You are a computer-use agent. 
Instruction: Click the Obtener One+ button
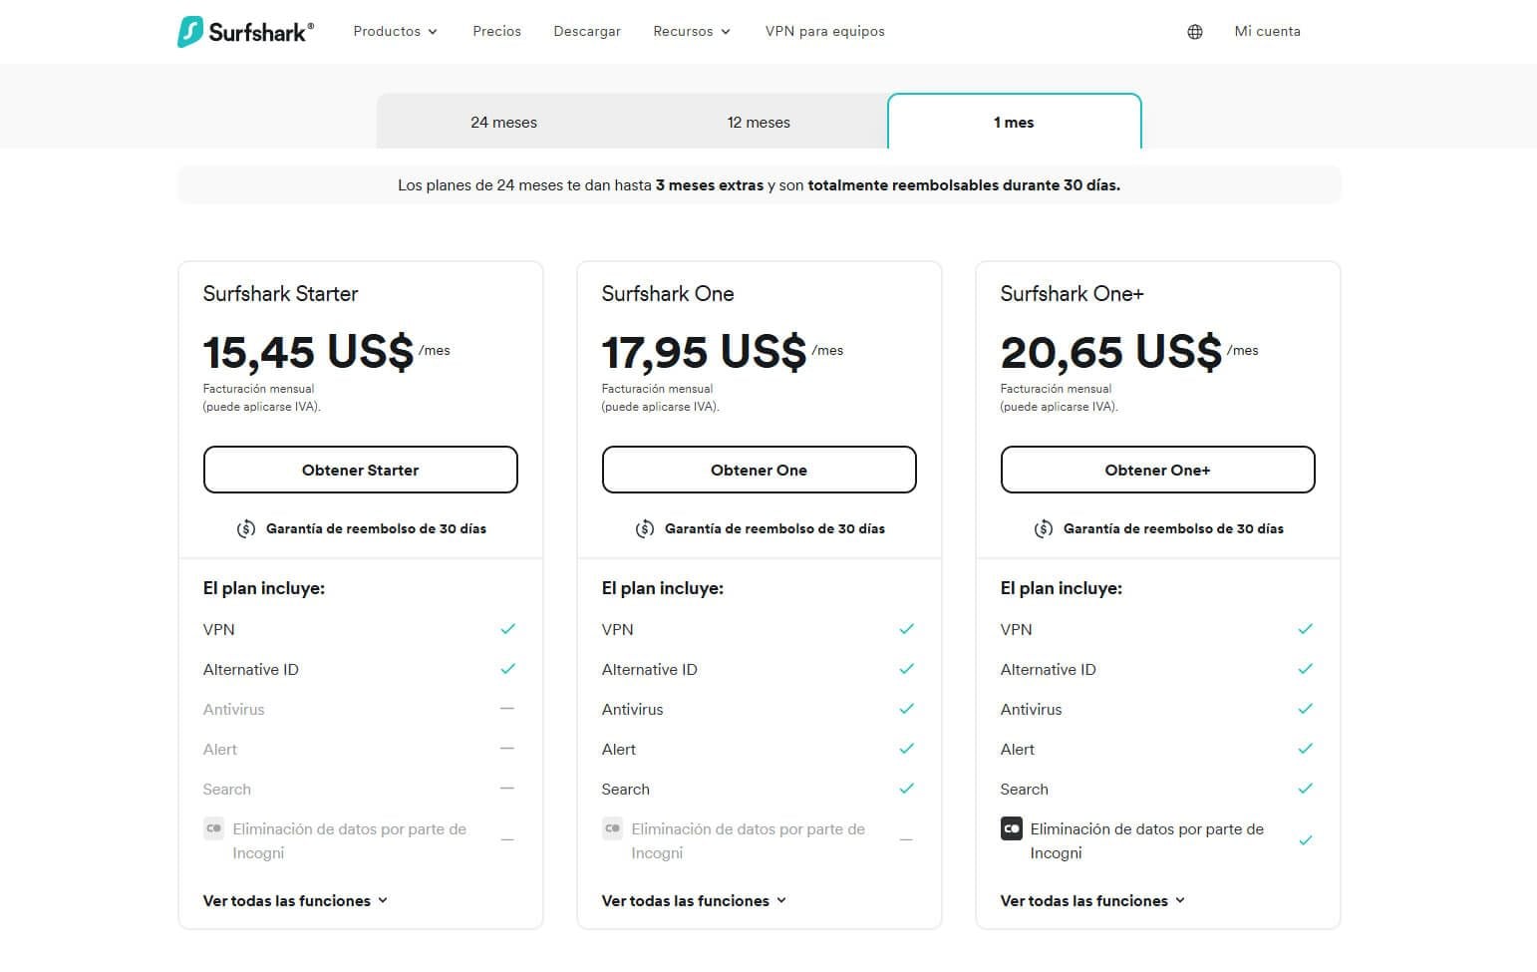click(1157, 470)
